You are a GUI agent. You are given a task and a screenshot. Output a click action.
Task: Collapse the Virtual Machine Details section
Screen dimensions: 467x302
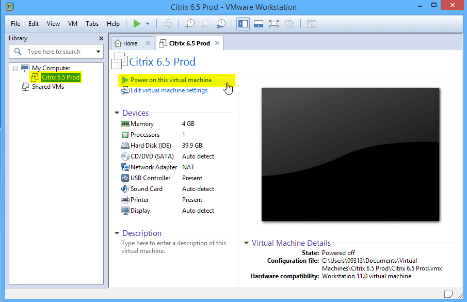click(x=246, y=243)
